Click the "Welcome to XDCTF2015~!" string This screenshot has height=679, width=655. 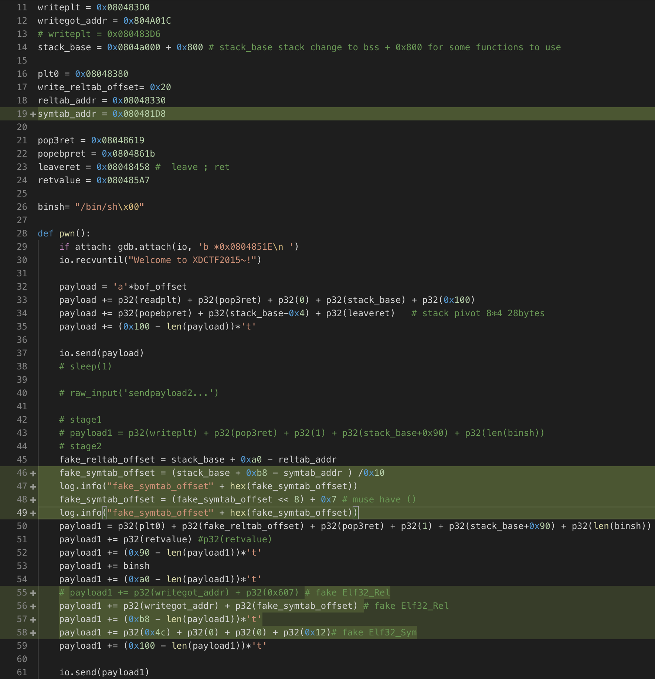tap(193, 260)
